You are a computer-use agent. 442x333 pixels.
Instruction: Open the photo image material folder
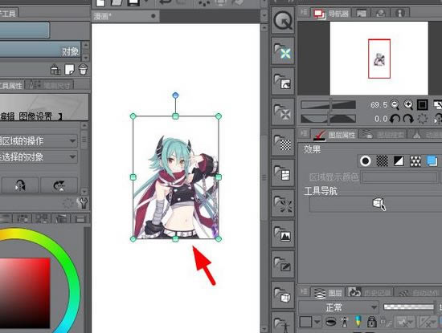[x=283, y=234]
